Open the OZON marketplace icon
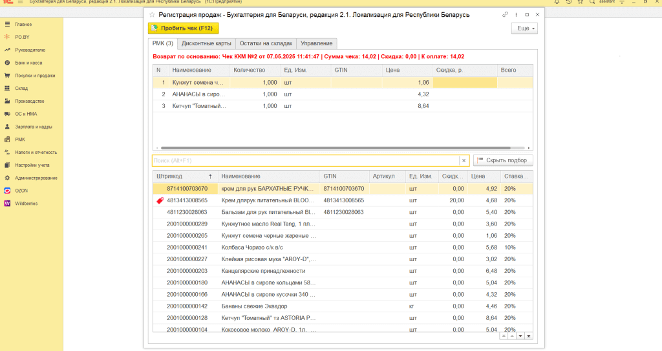Screen dimensions: 662x351 (7, 191)
